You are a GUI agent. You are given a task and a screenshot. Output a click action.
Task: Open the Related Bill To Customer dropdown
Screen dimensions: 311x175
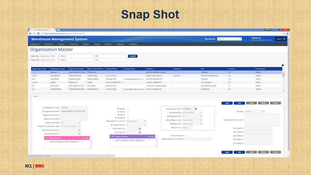click(136, 121)
